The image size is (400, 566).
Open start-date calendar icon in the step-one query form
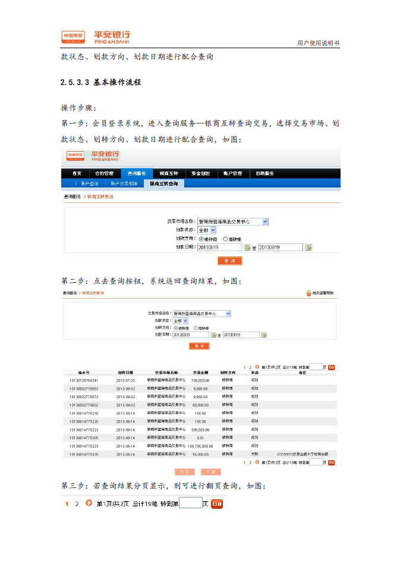(247, 248)
